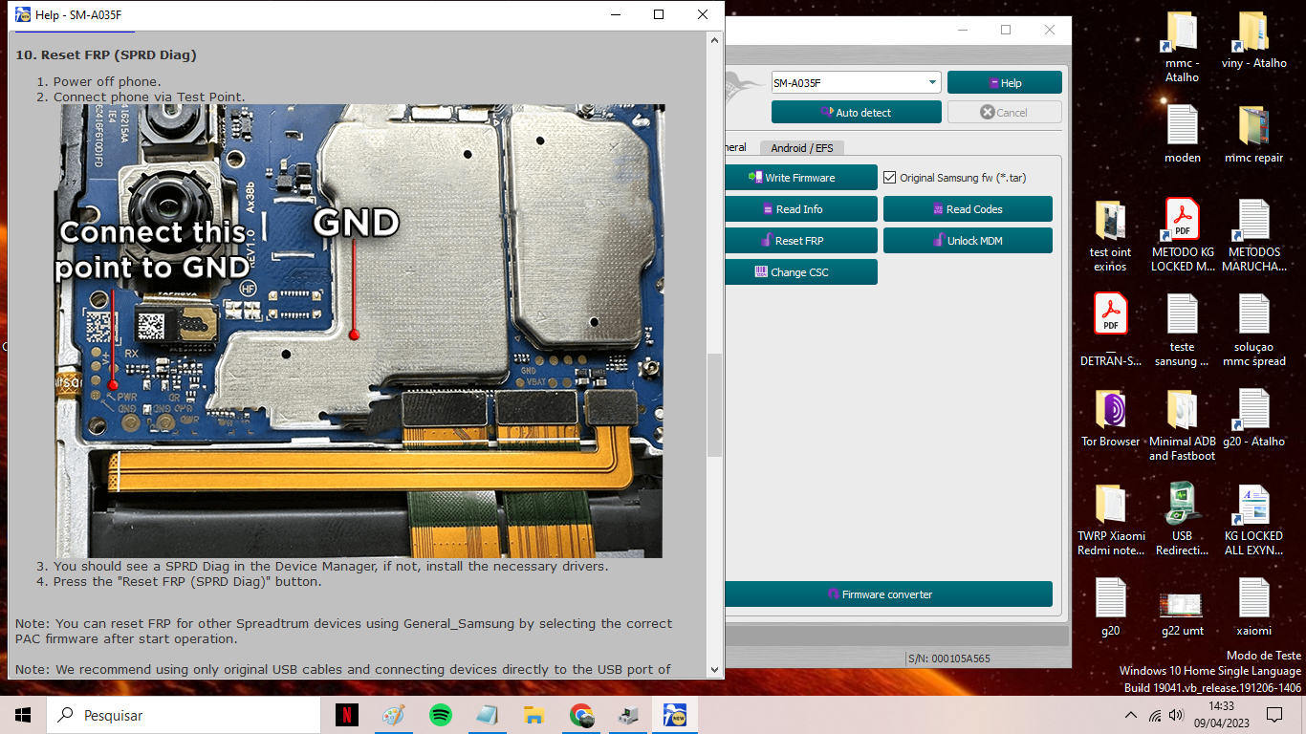Expand the SM-A035F model dropdown
Screen dimensions: 1306x734
932,83
